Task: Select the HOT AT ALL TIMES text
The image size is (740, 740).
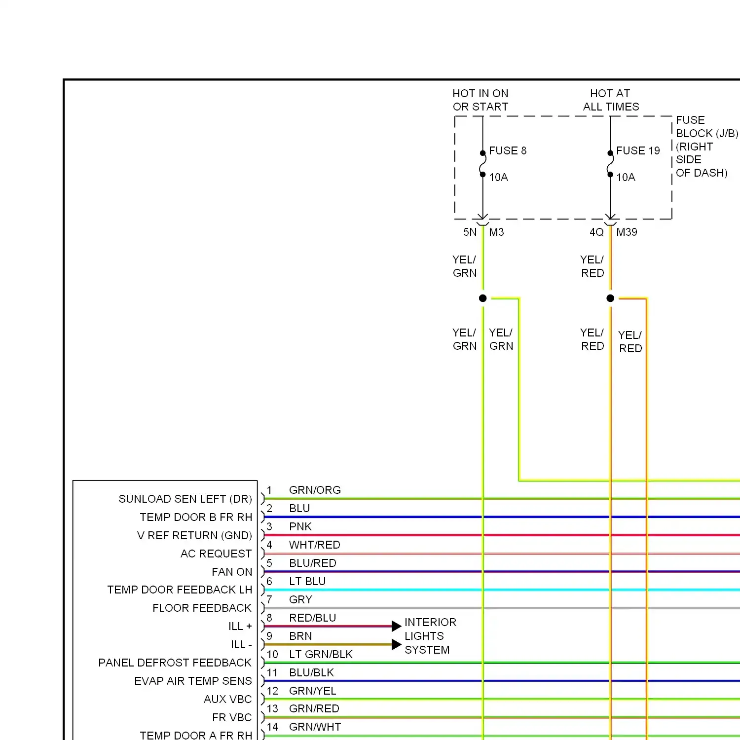Action: click(611, 100)
